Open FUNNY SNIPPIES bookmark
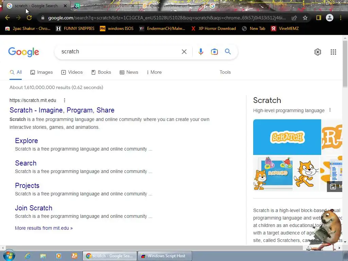Viewport: 348px width, 261px height. (75, 29)
